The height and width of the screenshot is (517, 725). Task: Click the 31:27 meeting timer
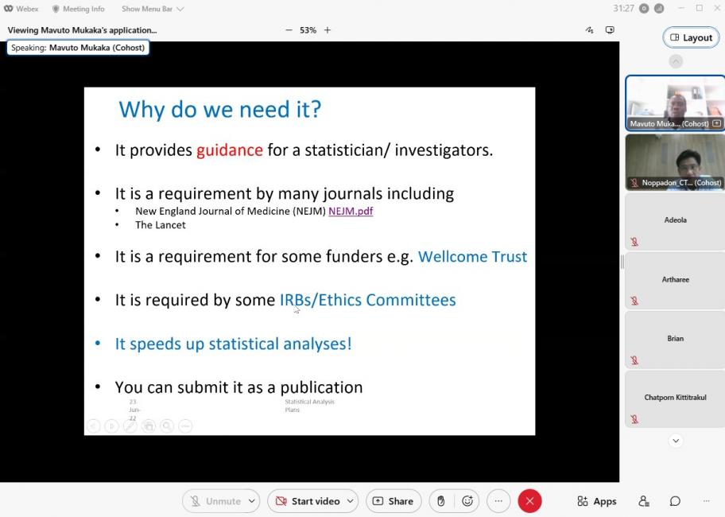pos(623,9)
